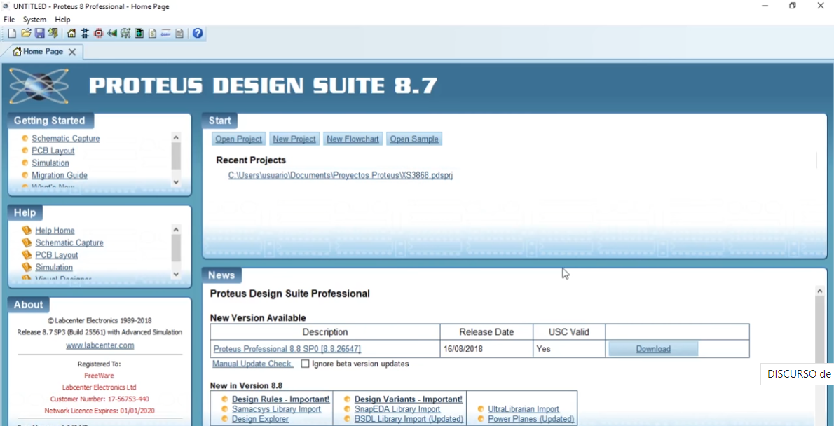Screen dimensions: 834x426
Task: Visit the www.labcenter.com link
Action: [x=100, y=345]
